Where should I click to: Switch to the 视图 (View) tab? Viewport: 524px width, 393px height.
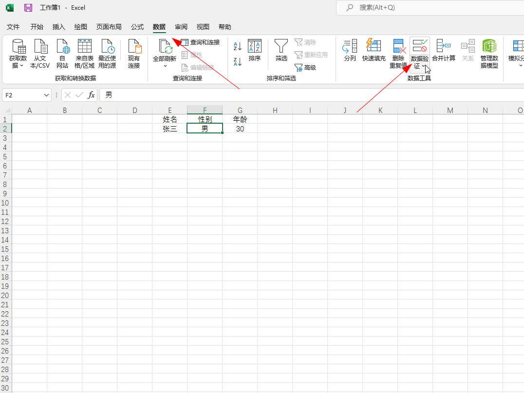coord(203,27)
